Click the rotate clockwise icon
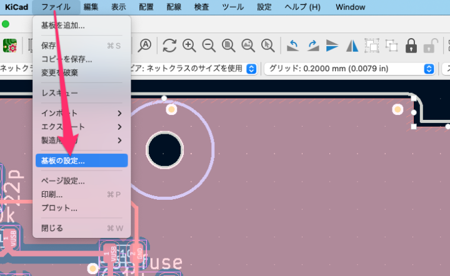450x276 pixels. (x=312, y=45)
